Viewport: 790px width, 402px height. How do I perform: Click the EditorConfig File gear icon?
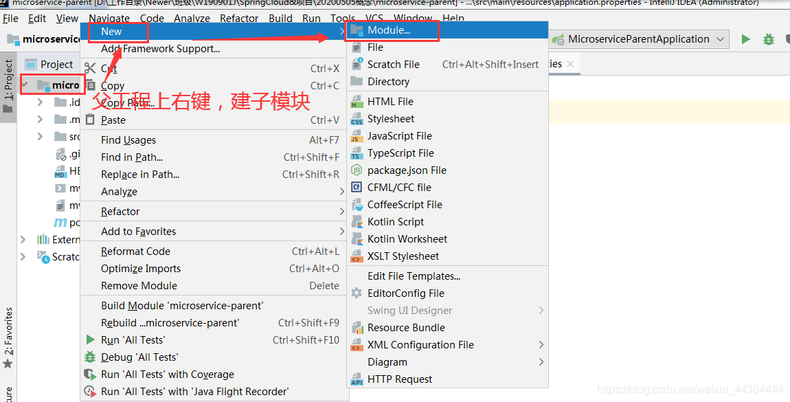tap(357, 293)
